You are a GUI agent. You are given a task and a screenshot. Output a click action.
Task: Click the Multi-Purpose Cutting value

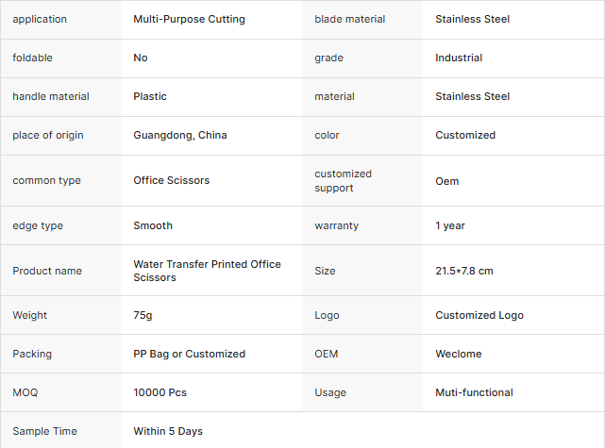[x=189, y=19]
